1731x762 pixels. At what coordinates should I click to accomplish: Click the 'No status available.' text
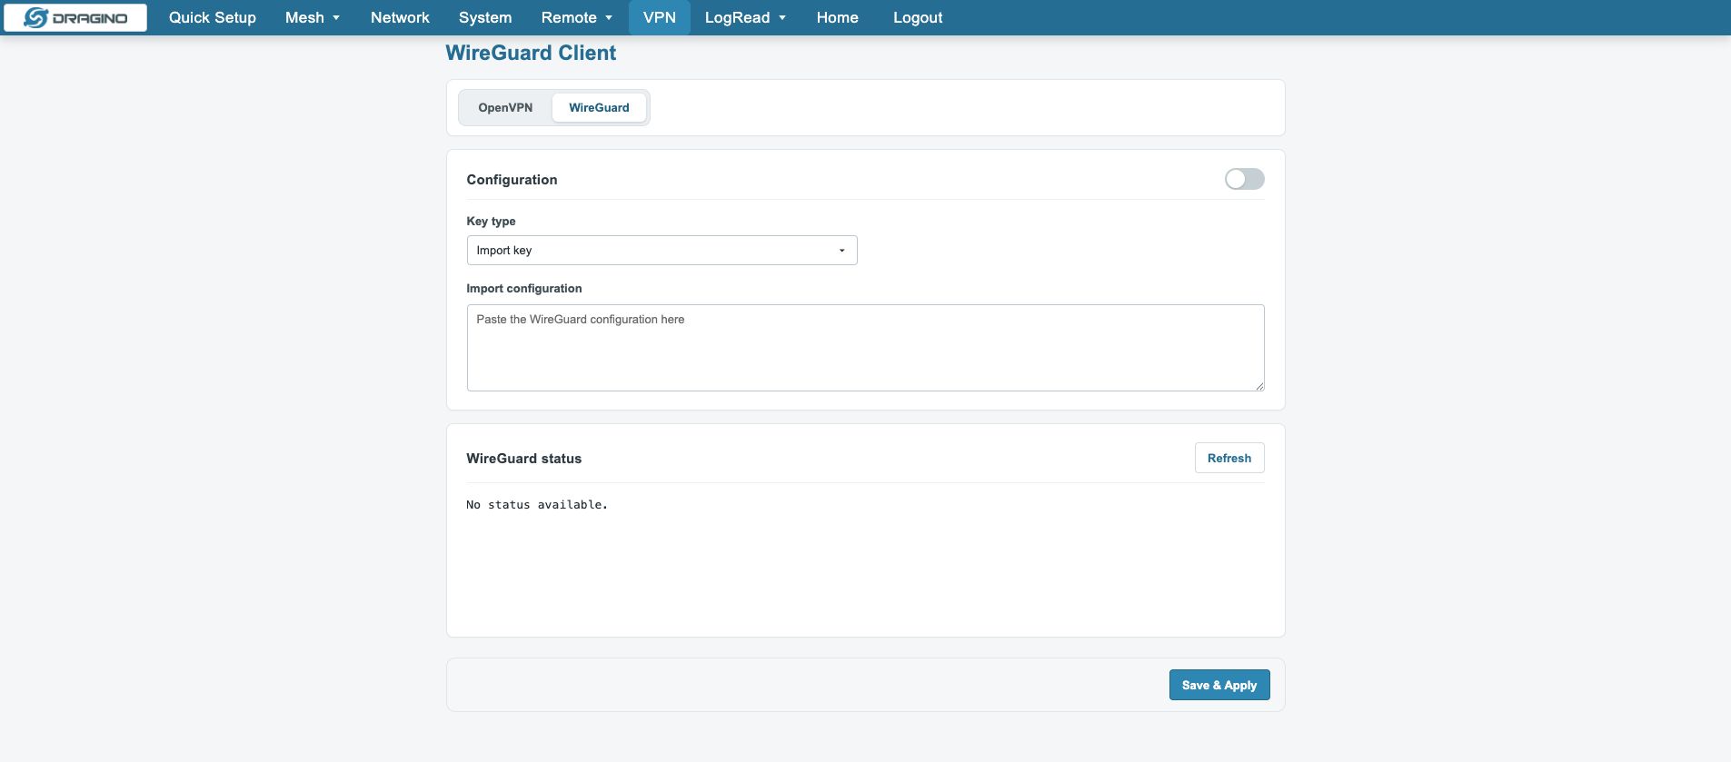[537, 505]
